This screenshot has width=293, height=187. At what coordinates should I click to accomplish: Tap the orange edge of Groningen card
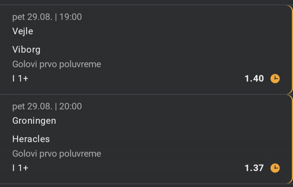click(x=292, y=139)
